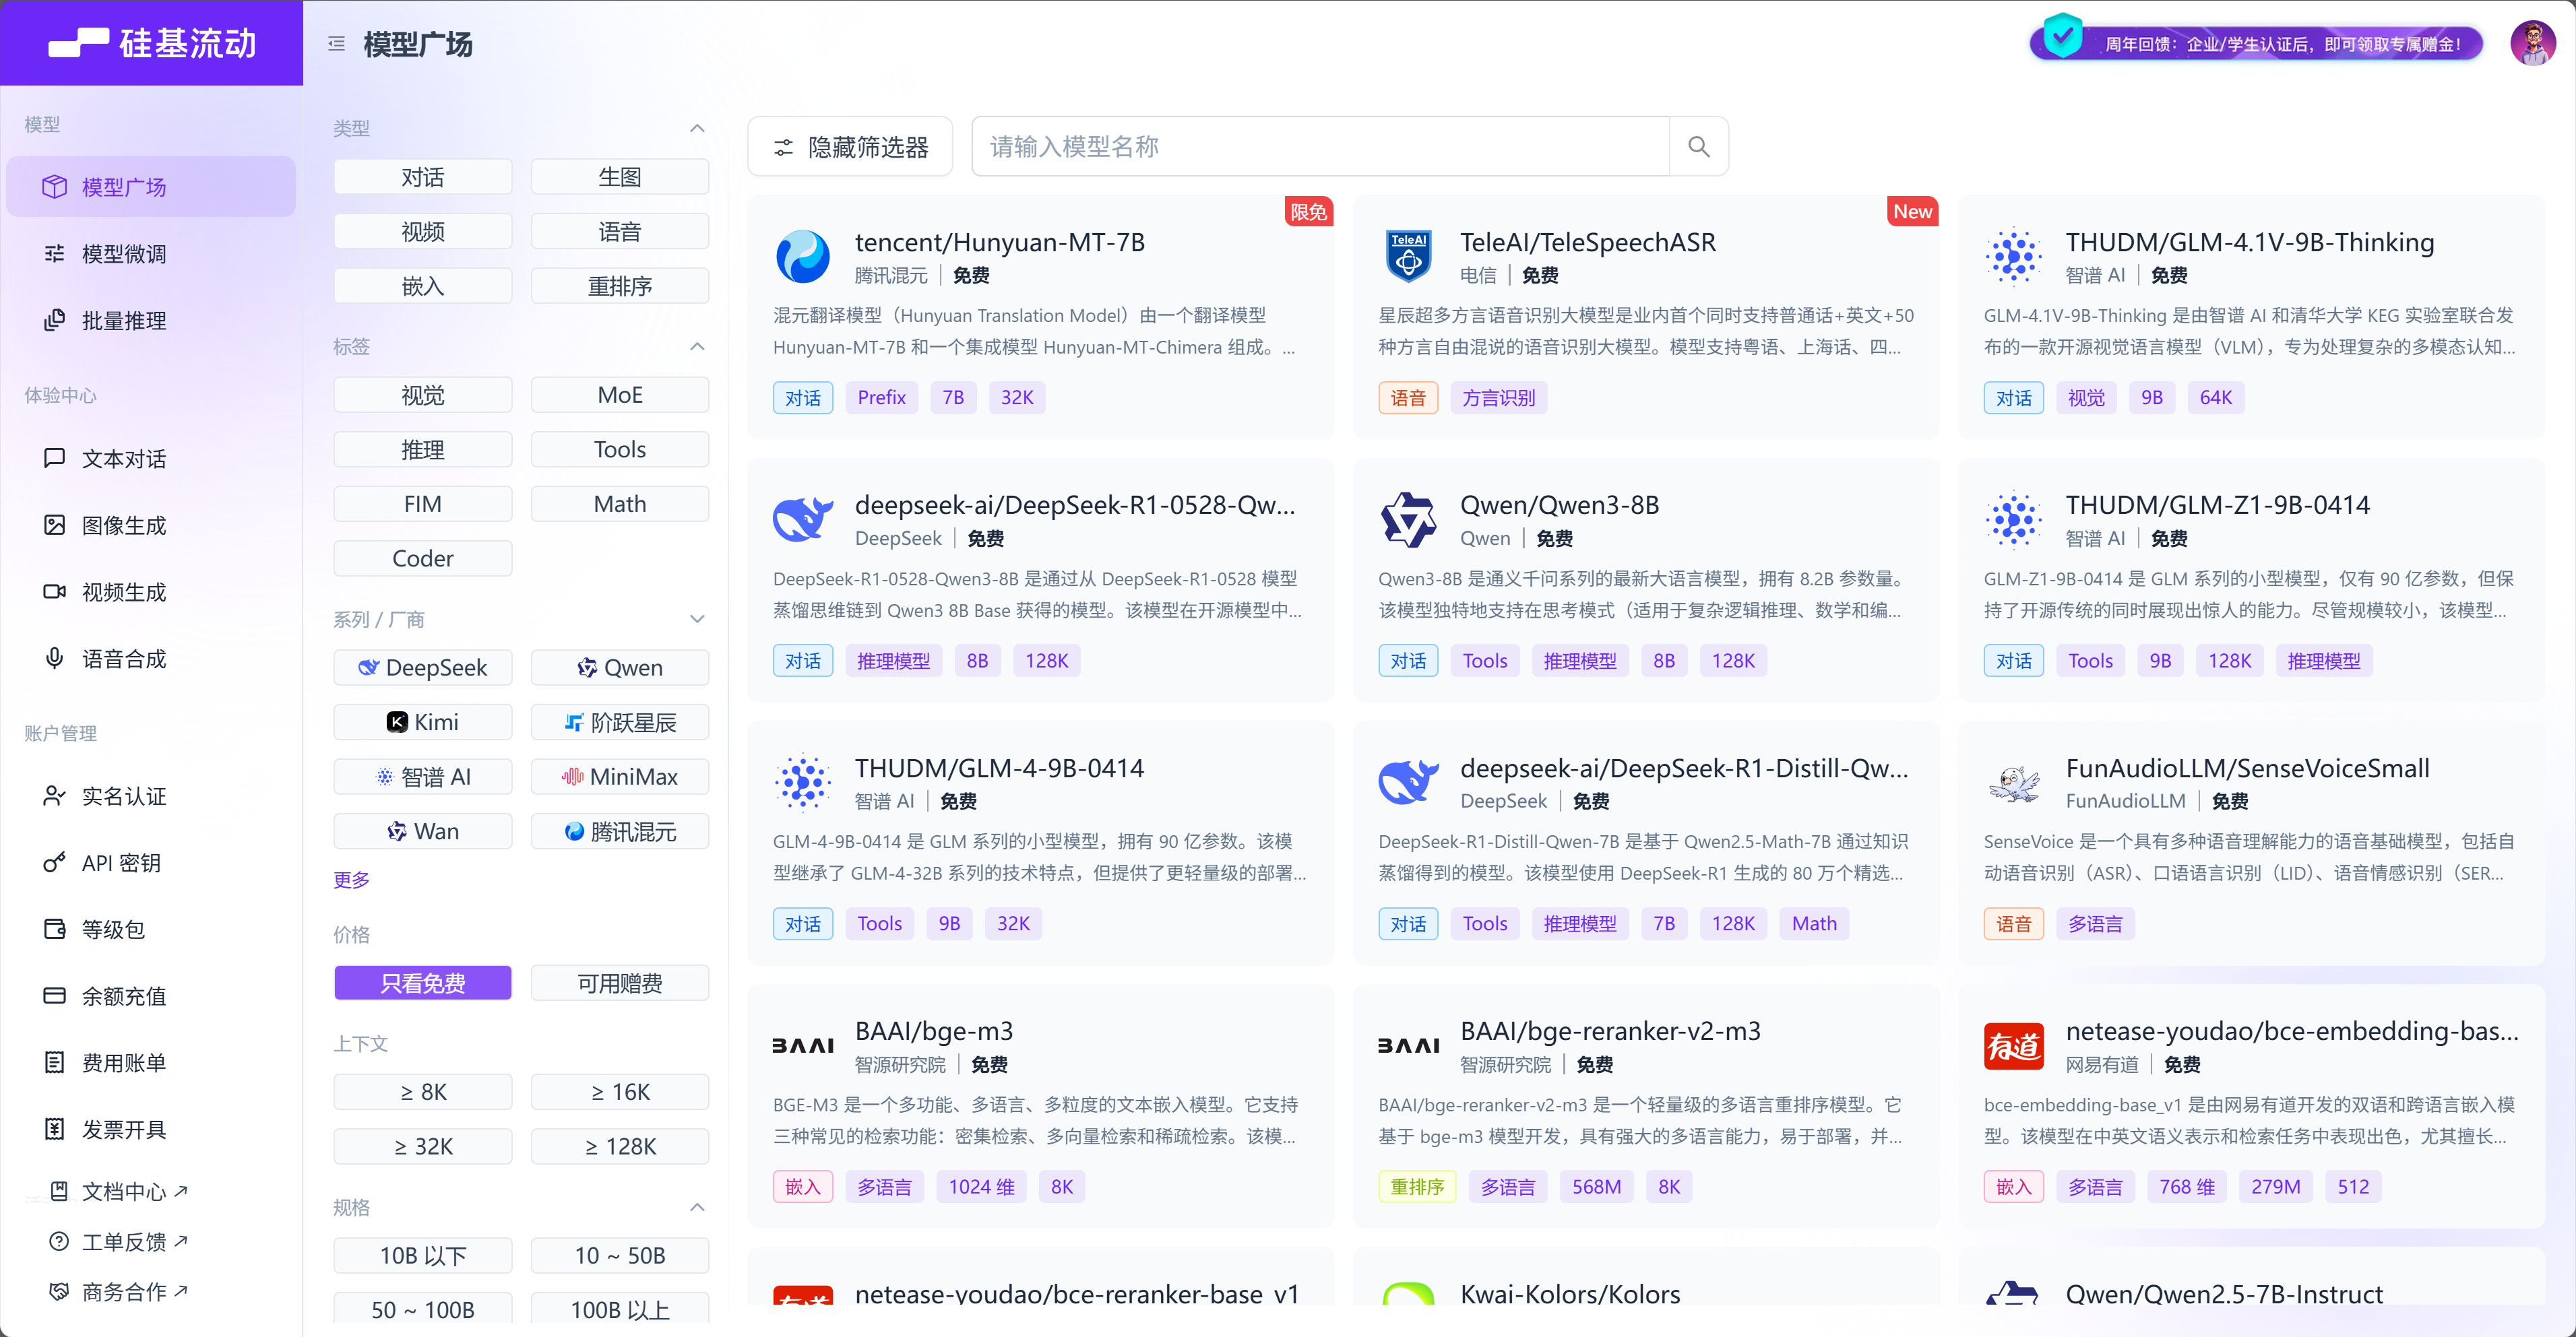The height and width of the screenshot is (1337, 2576).
Task: Toggle the 系列 / 厂商 section chevron
Action: click(x=697, y=620)
